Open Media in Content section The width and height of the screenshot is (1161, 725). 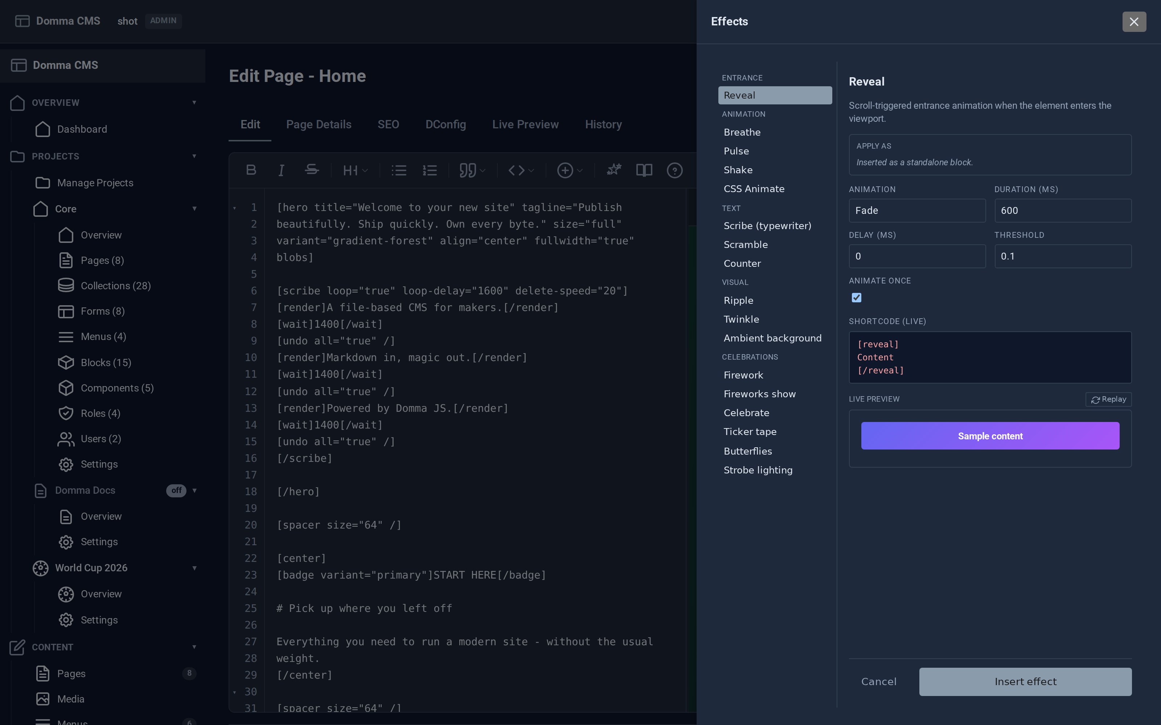pyautogui.click(x=70, y=699)
